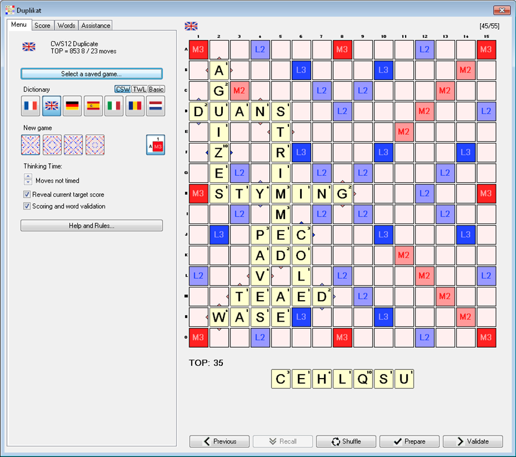Increase thinking time with up arrow
This screenshot has width=516, height=457.
click(x=28, y=177)
